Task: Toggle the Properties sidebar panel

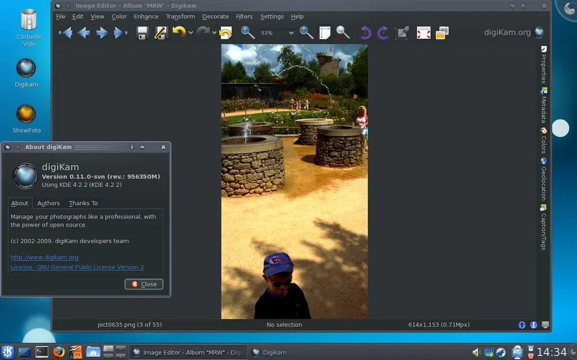Action: pos(544,65)
